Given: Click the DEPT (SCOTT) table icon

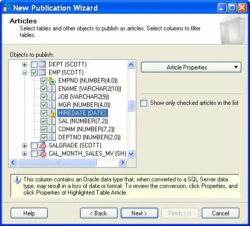Looking at the screenshot, I should click(x=42, y=64).
